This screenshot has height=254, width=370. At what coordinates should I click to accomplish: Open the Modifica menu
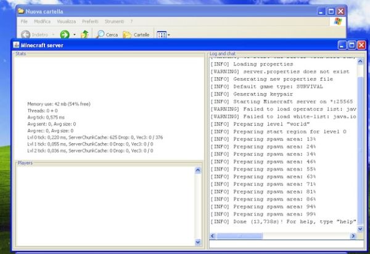(42, 22)
